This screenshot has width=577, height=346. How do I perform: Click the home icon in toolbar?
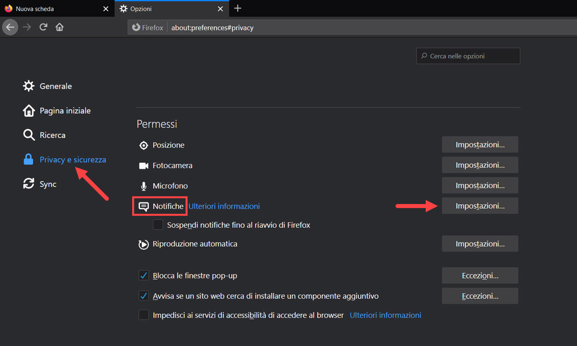[x=60, y=28]
